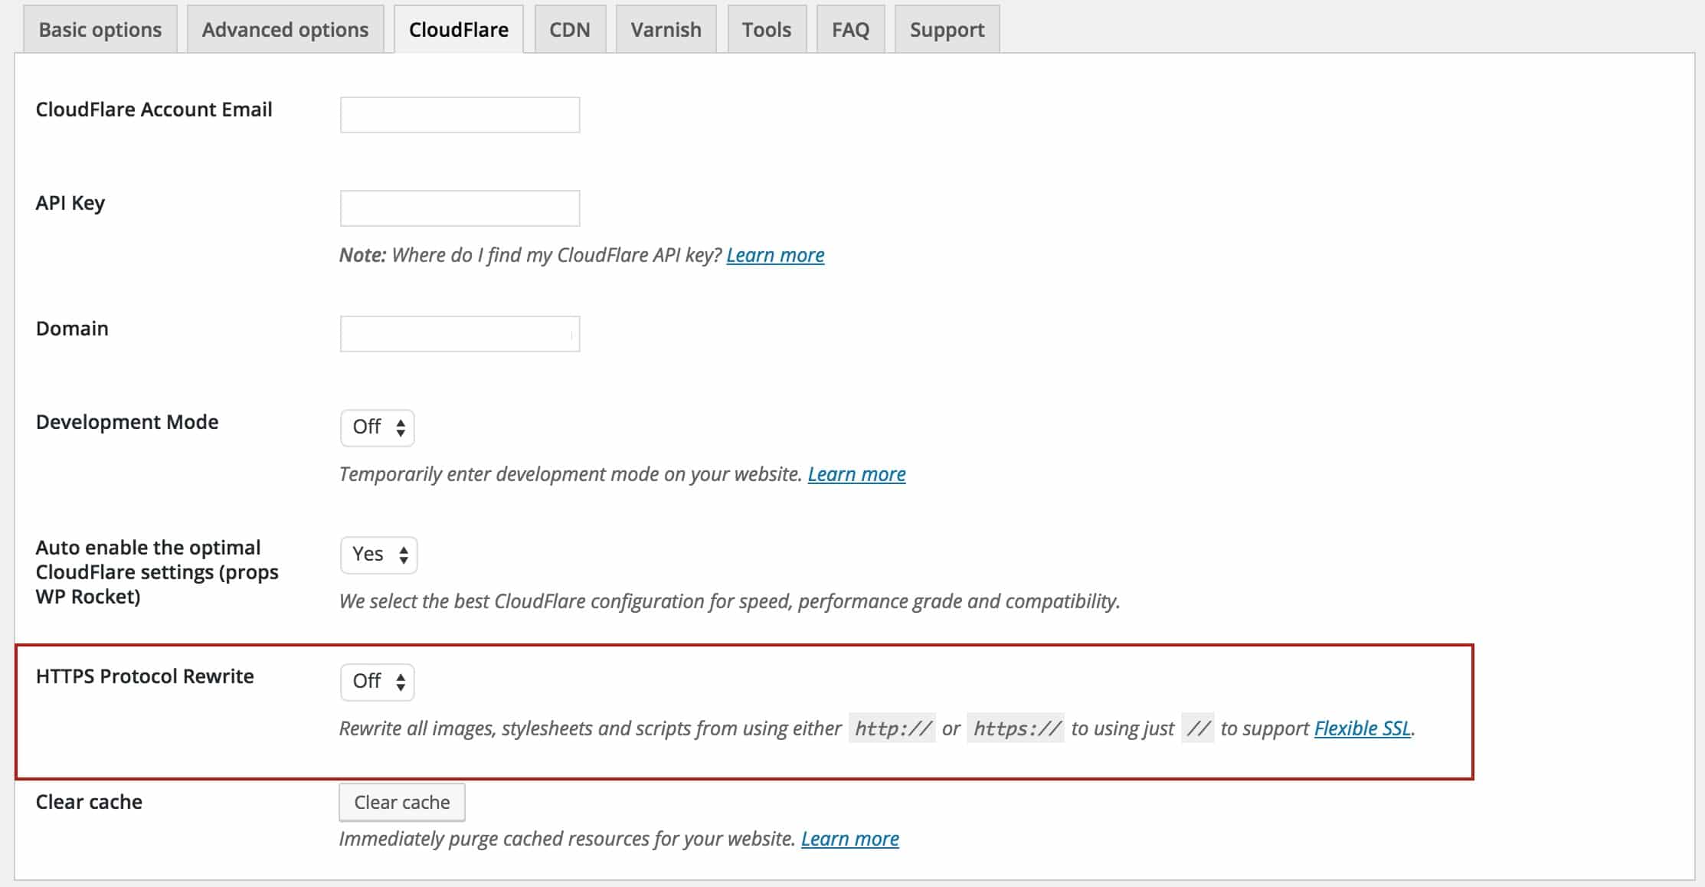Focus the API Key text box
This screenshot has width=1705, height=887.
coord(459,208)
